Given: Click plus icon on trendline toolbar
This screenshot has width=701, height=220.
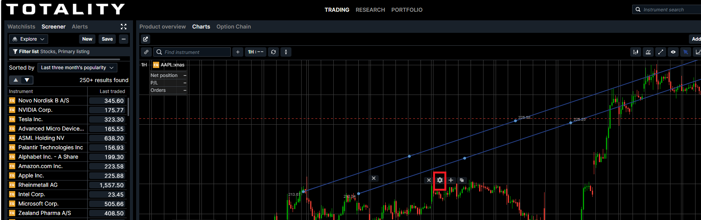Looking at the screenshot, I should point(451,180).
